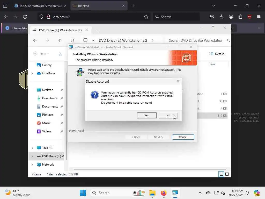Open Firefox from the taskbar

(164, 193)
